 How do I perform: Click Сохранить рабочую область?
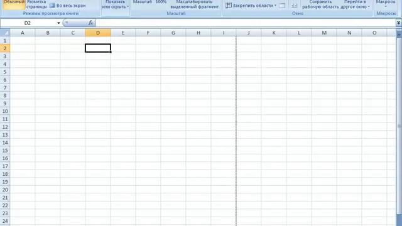[320, 4]
